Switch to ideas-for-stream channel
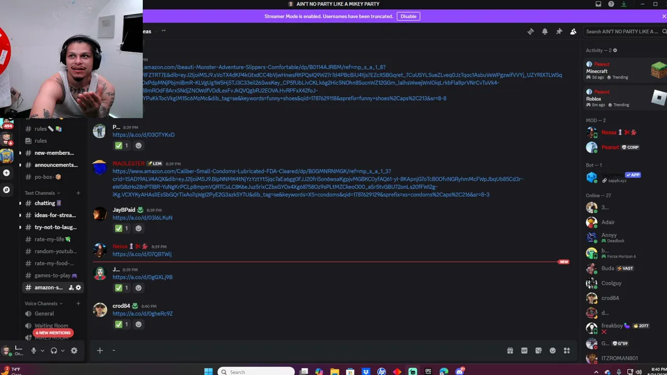This screenshot has height=375, width=667. (x=52, y=215)
